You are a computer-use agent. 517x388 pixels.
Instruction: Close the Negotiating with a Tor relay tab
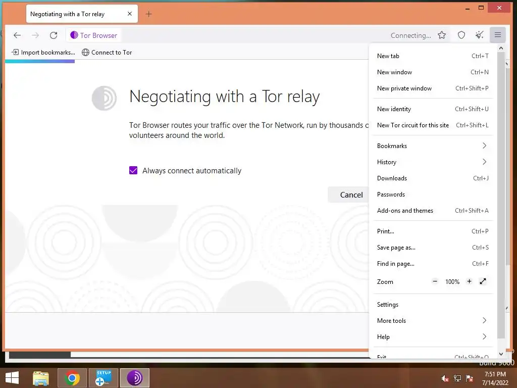coord(130,14)
